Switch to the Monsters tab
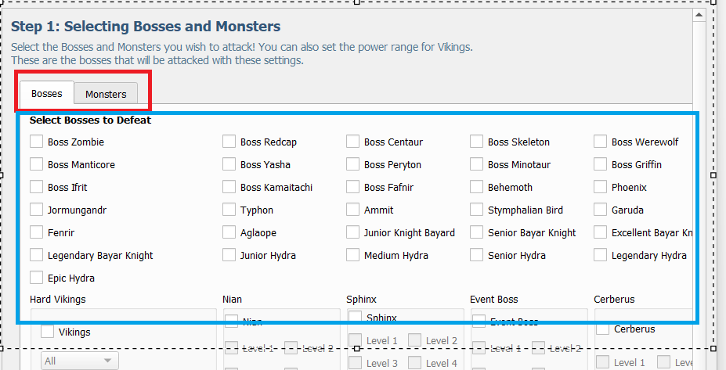Screen dimensions: 726x370 tap(106, 94)
